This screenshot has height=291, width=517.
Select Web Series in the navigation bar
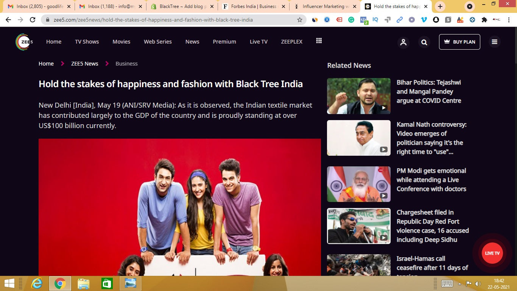pos(158,42)
